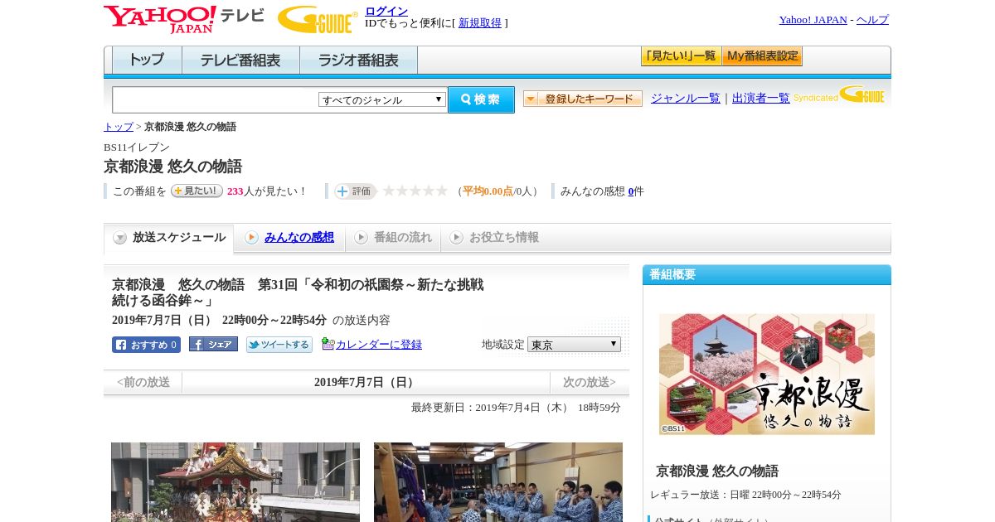Open My番組表設定 button
Screen dimensions: 995x522
coord(762,56)
